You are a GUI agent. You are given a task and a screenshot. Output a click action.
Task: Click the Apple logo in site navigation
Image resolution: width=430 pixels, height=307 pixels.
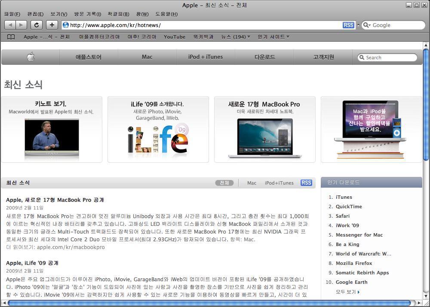coord(31,57)
